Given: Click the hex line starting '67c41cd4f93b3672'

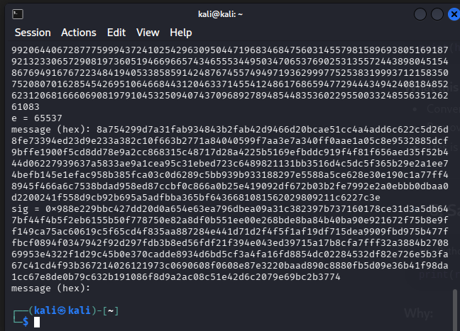Looking at the screenshot, I should [x=230, y=266].
